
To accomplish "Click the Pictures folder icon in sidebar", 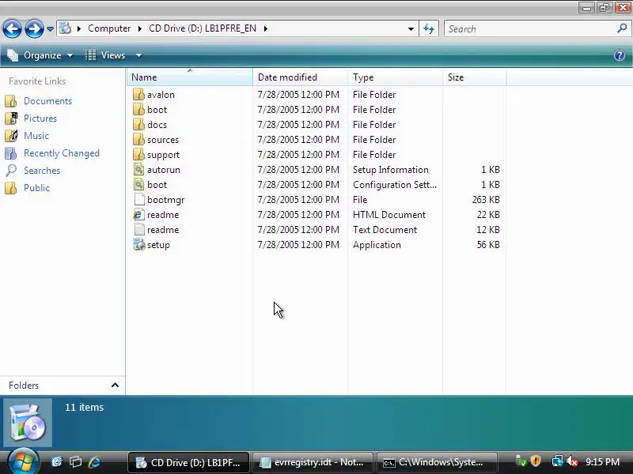I will point(11,118).
